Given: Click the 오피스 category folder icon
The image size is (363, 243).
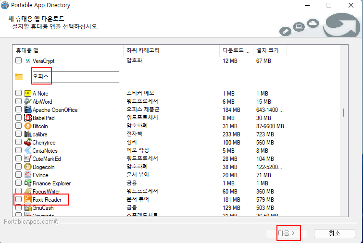Looking at the screenshot, I should coord(19,77).
